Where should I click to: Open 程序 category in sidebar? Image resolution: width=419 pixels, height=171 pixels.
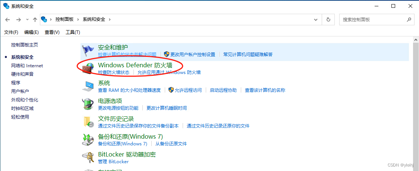tap(16, 83)
